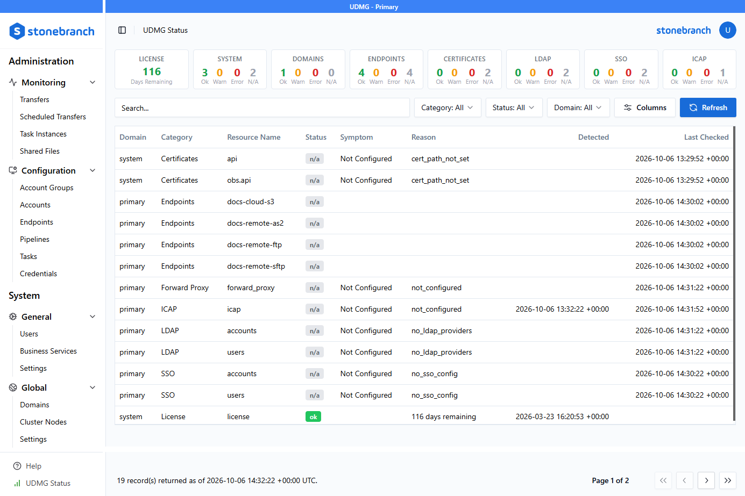This screenshot has height=496, width=745.
Task: Click the UDMG Status bar chart icon
Action: point(17,483)
